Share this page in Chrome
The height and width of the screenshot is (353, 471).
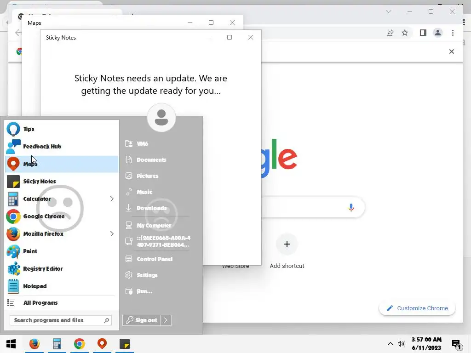(390, 33)
